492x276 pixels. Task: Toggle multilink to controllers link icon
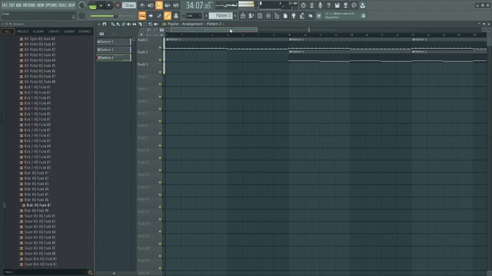(168, 16)
